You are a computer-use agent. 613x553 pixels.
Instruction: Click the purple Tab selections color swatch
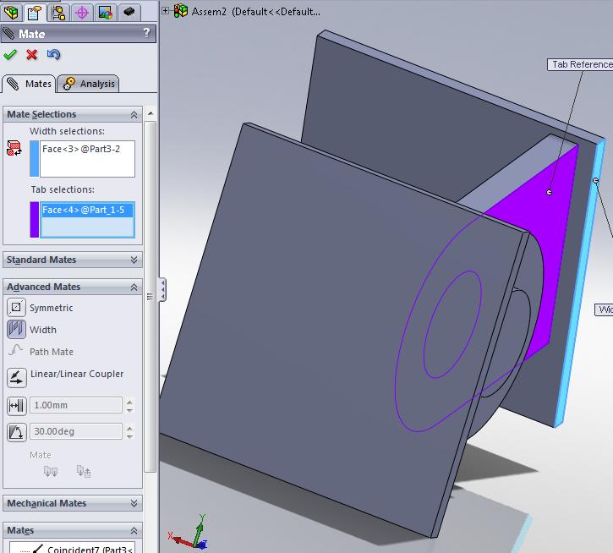point(35,220)
